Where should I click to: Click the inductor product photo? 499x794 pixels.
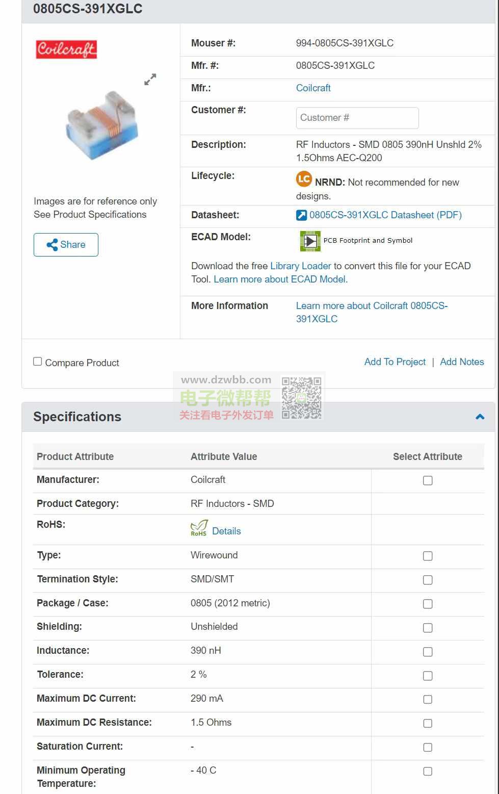tap(102, 125)
